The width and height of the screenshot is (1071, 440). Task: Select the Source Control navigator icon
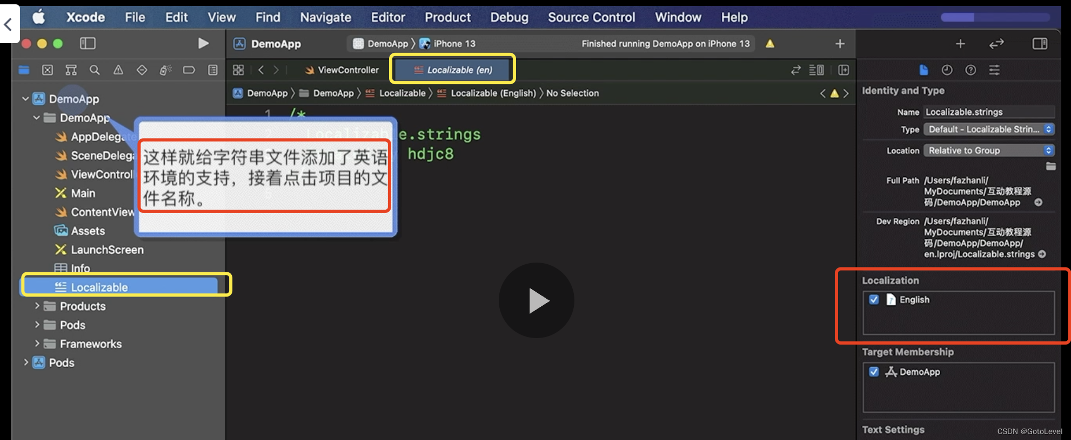pos(48,70)
